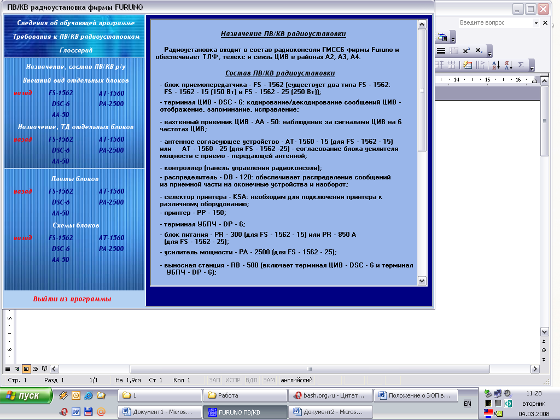Click the content pane vertical scrollbar thumb
560x420 pixels.
(422, 90)
